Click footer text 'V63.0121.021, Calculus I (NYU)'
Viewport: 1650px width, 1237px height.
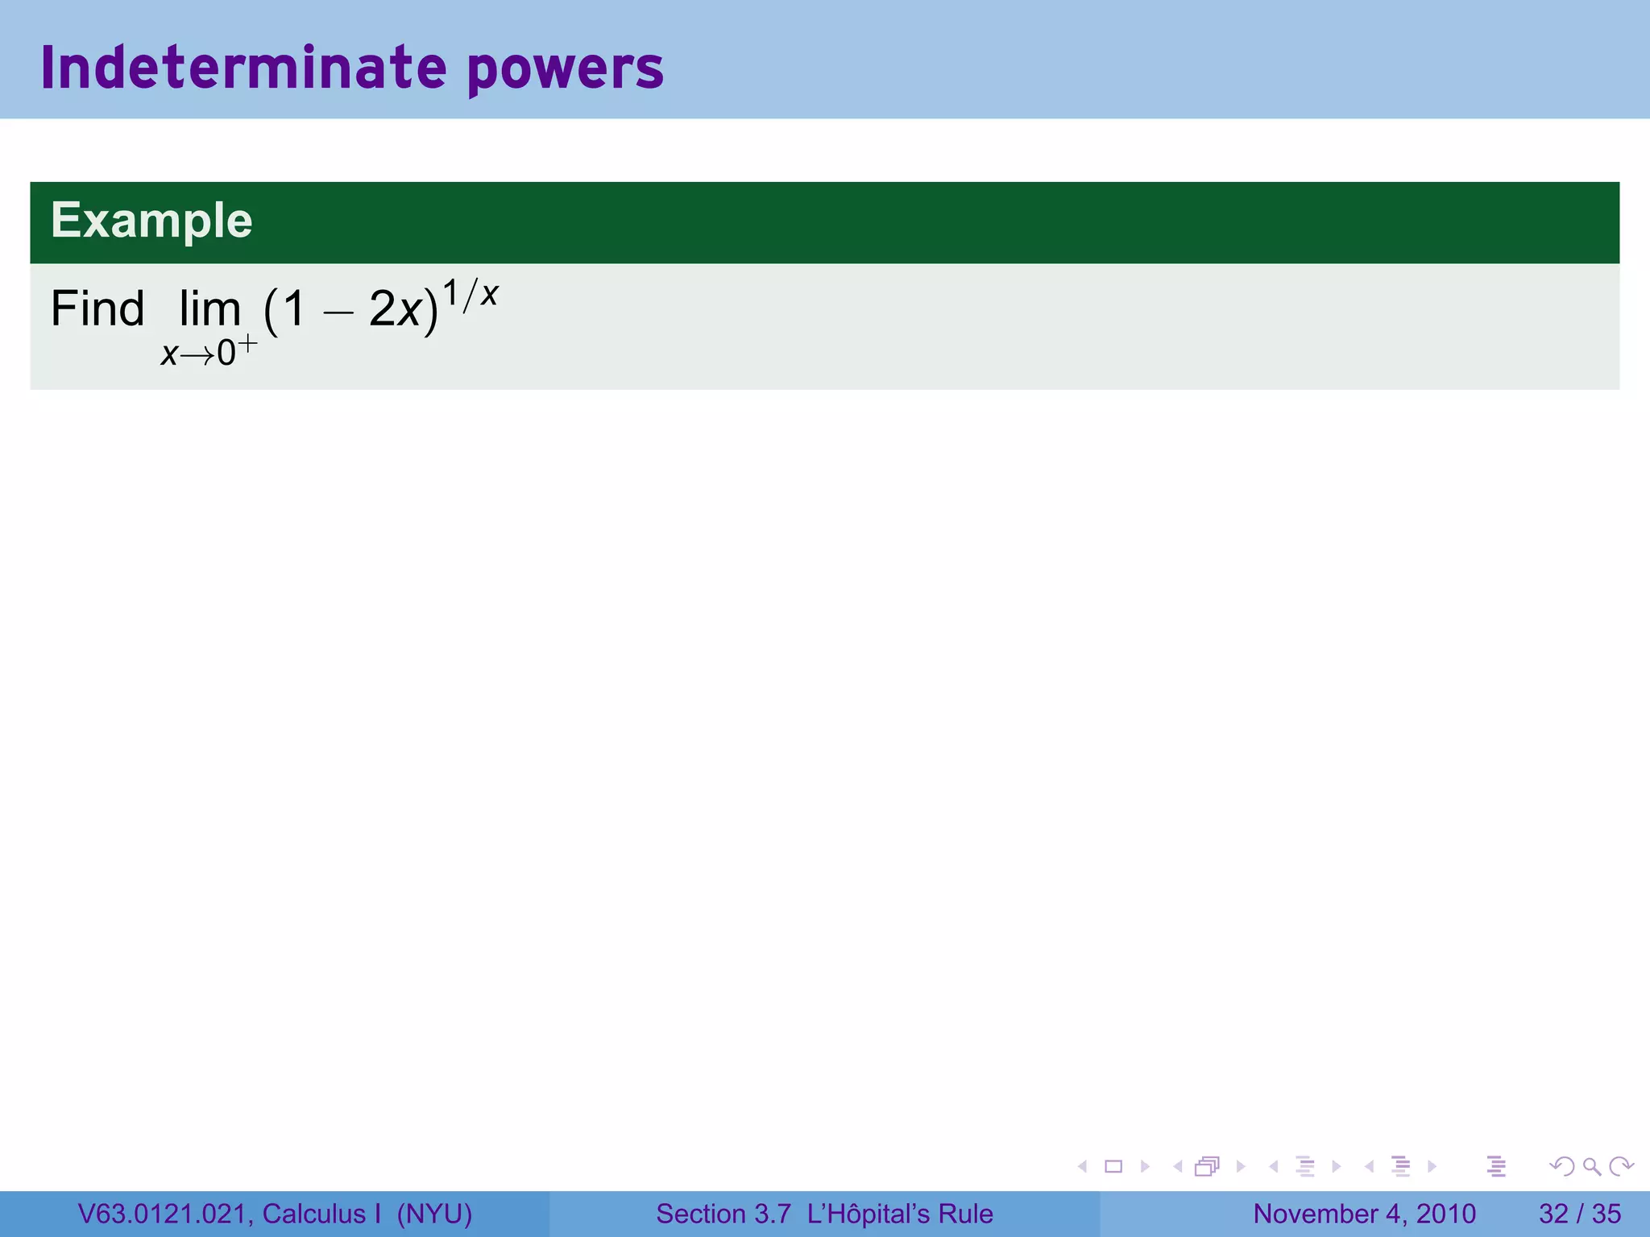(275, 1214)
